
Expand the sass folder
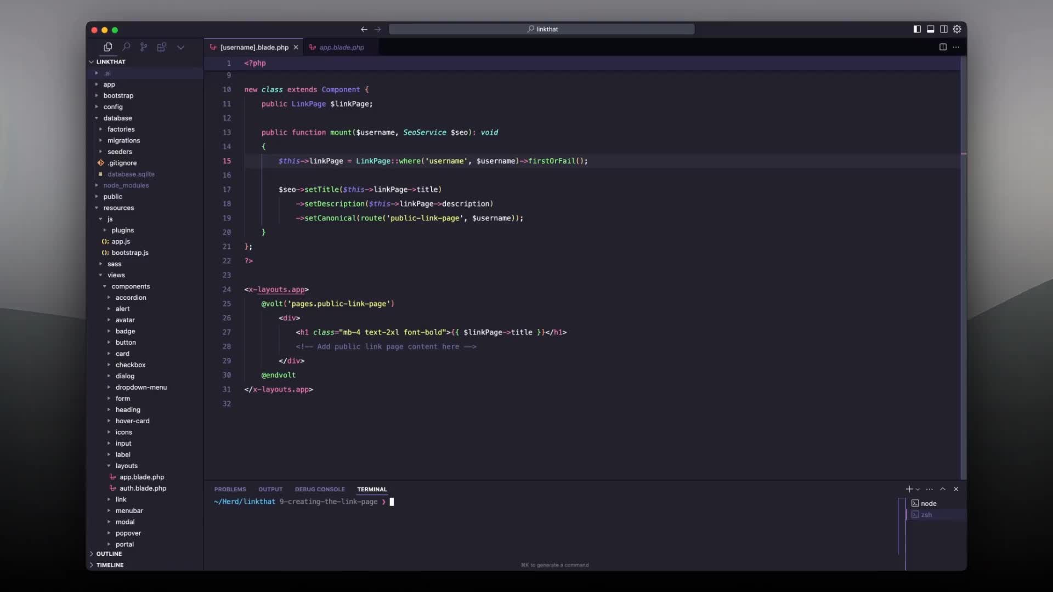coord(145,264)
